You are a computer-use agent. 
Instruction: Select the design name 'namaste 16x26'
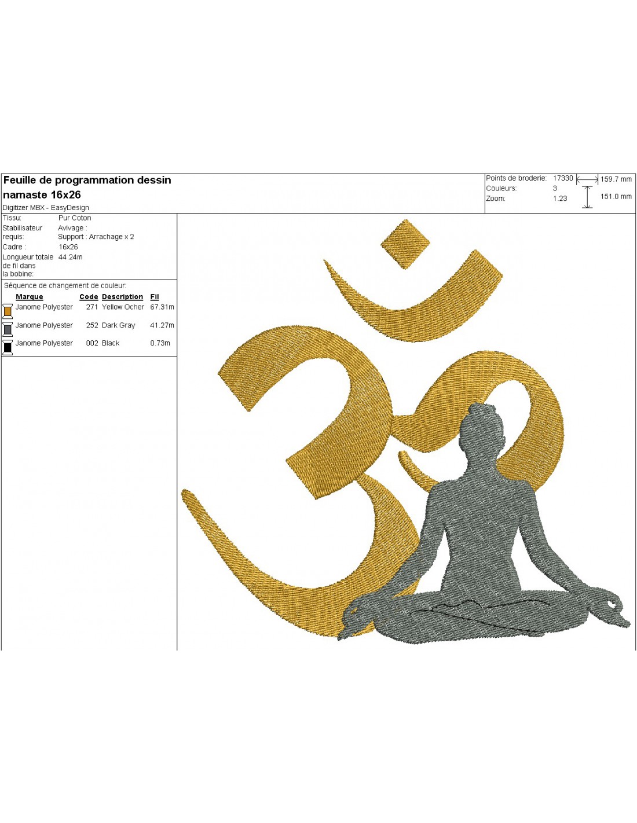[42, 195]
